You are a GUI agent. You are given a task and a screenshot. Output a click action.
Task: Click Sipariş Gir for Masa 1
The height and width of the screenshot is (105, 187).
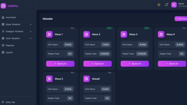coord(60,64)
